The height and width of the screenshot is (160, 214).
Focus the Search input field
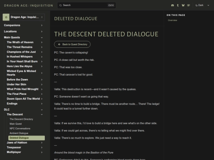86,5
